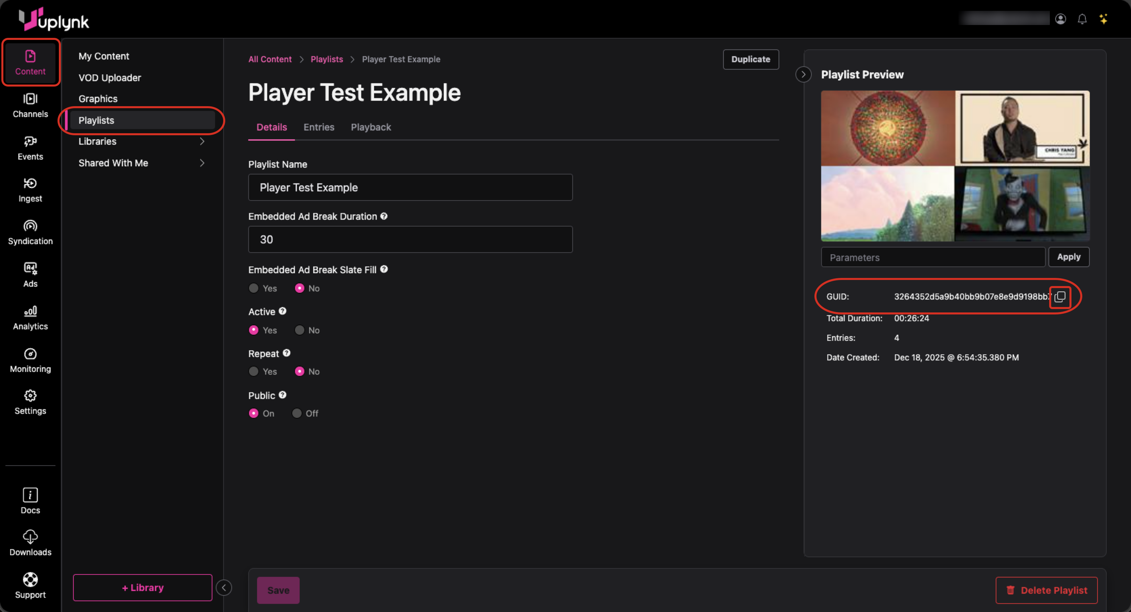The height and width of the screenshot is (612, 1131).
Task: Set Active to No
Action: tap(299, 330)
